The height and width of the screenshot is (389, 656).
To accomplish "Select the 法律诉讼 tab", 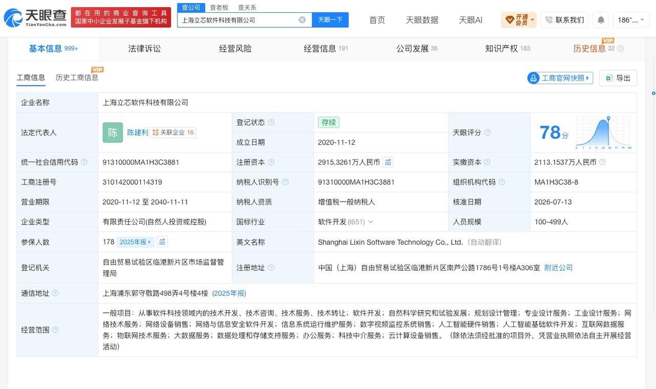I will click(145, 49).
